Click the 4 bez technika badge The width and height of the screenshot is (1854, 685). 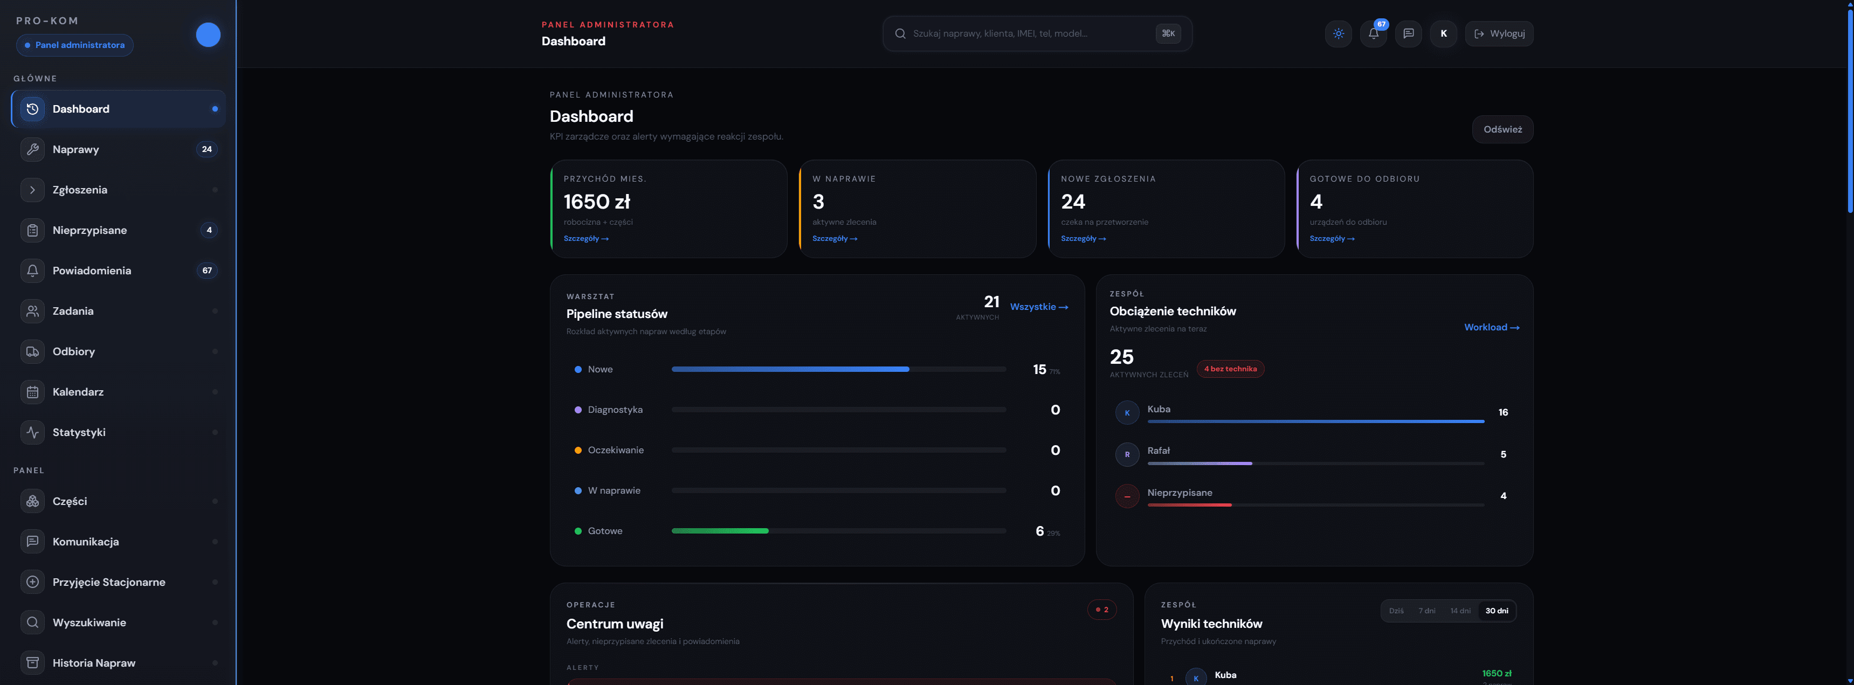pyautogui.click(x=1230, y=369)
